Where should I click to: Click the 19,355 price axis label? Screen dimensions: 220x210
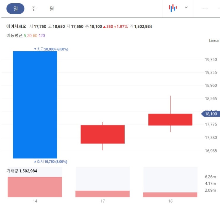point(211,73)
